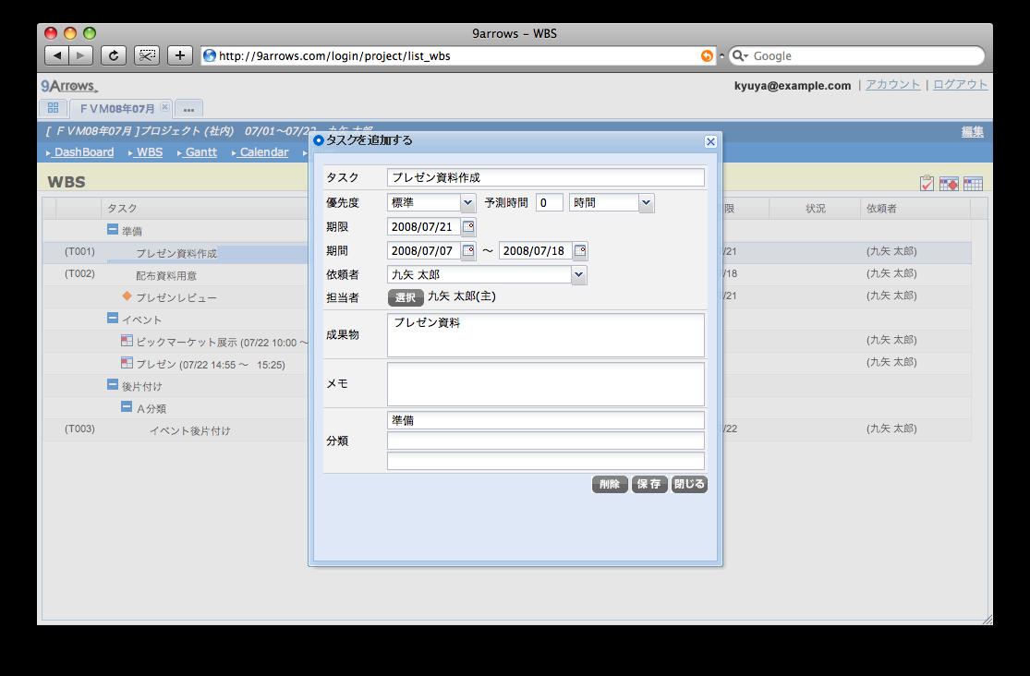Screen dimensions: 1030x676
Task: Collapse the イベント group in WBS tree
Action: (113, 319)
